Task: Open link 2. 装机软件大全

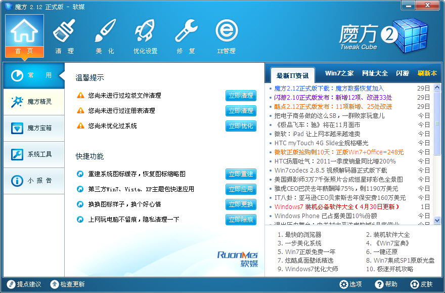Action: pos(388,235)
